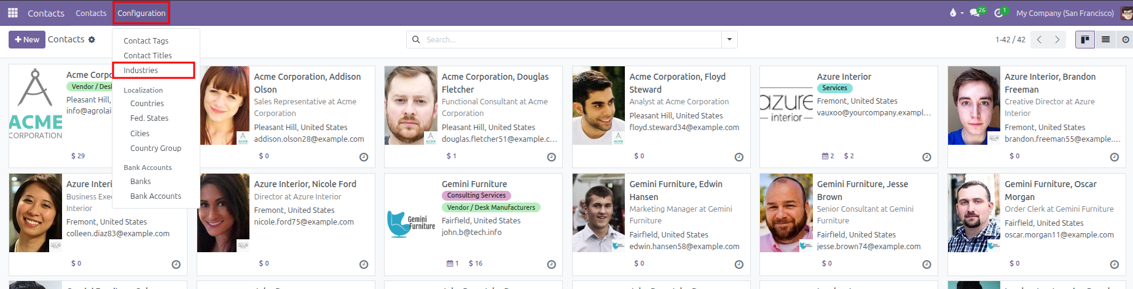This screenshot has width=1133, height=289.
Task: Click activity clock on Brandon Freeman card
Action: pyautogui.click(x=1115, y=157)
